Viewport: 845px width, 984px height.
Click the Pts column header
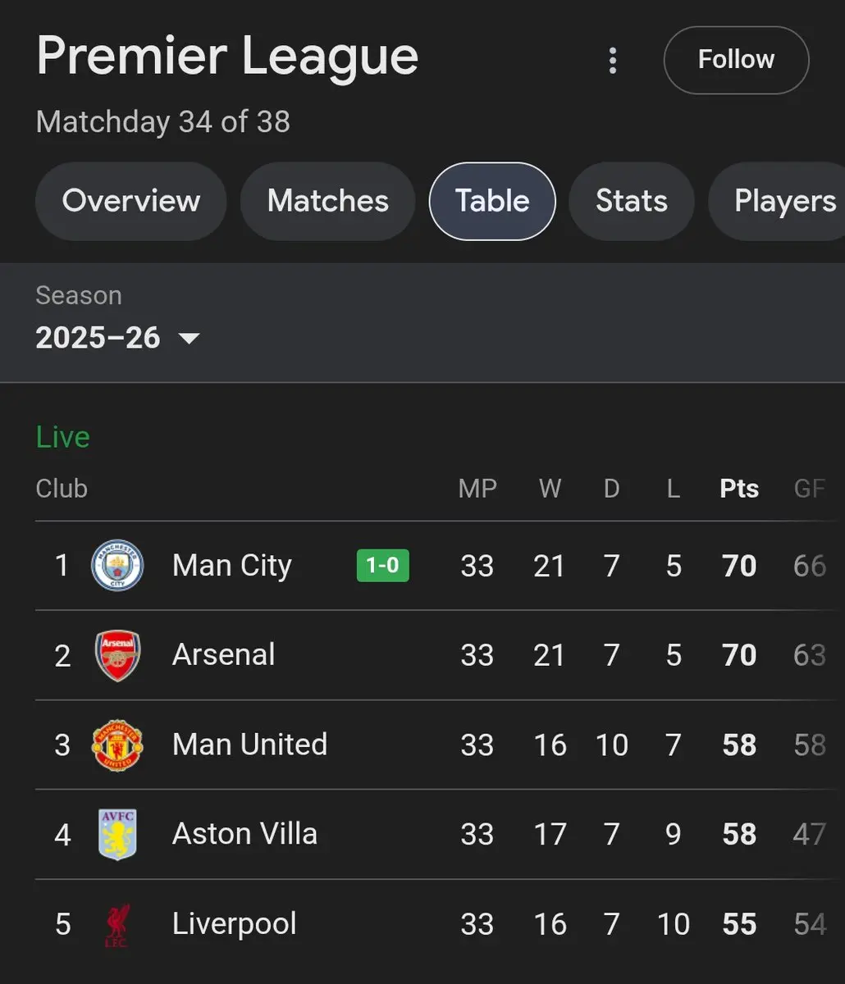738,489
